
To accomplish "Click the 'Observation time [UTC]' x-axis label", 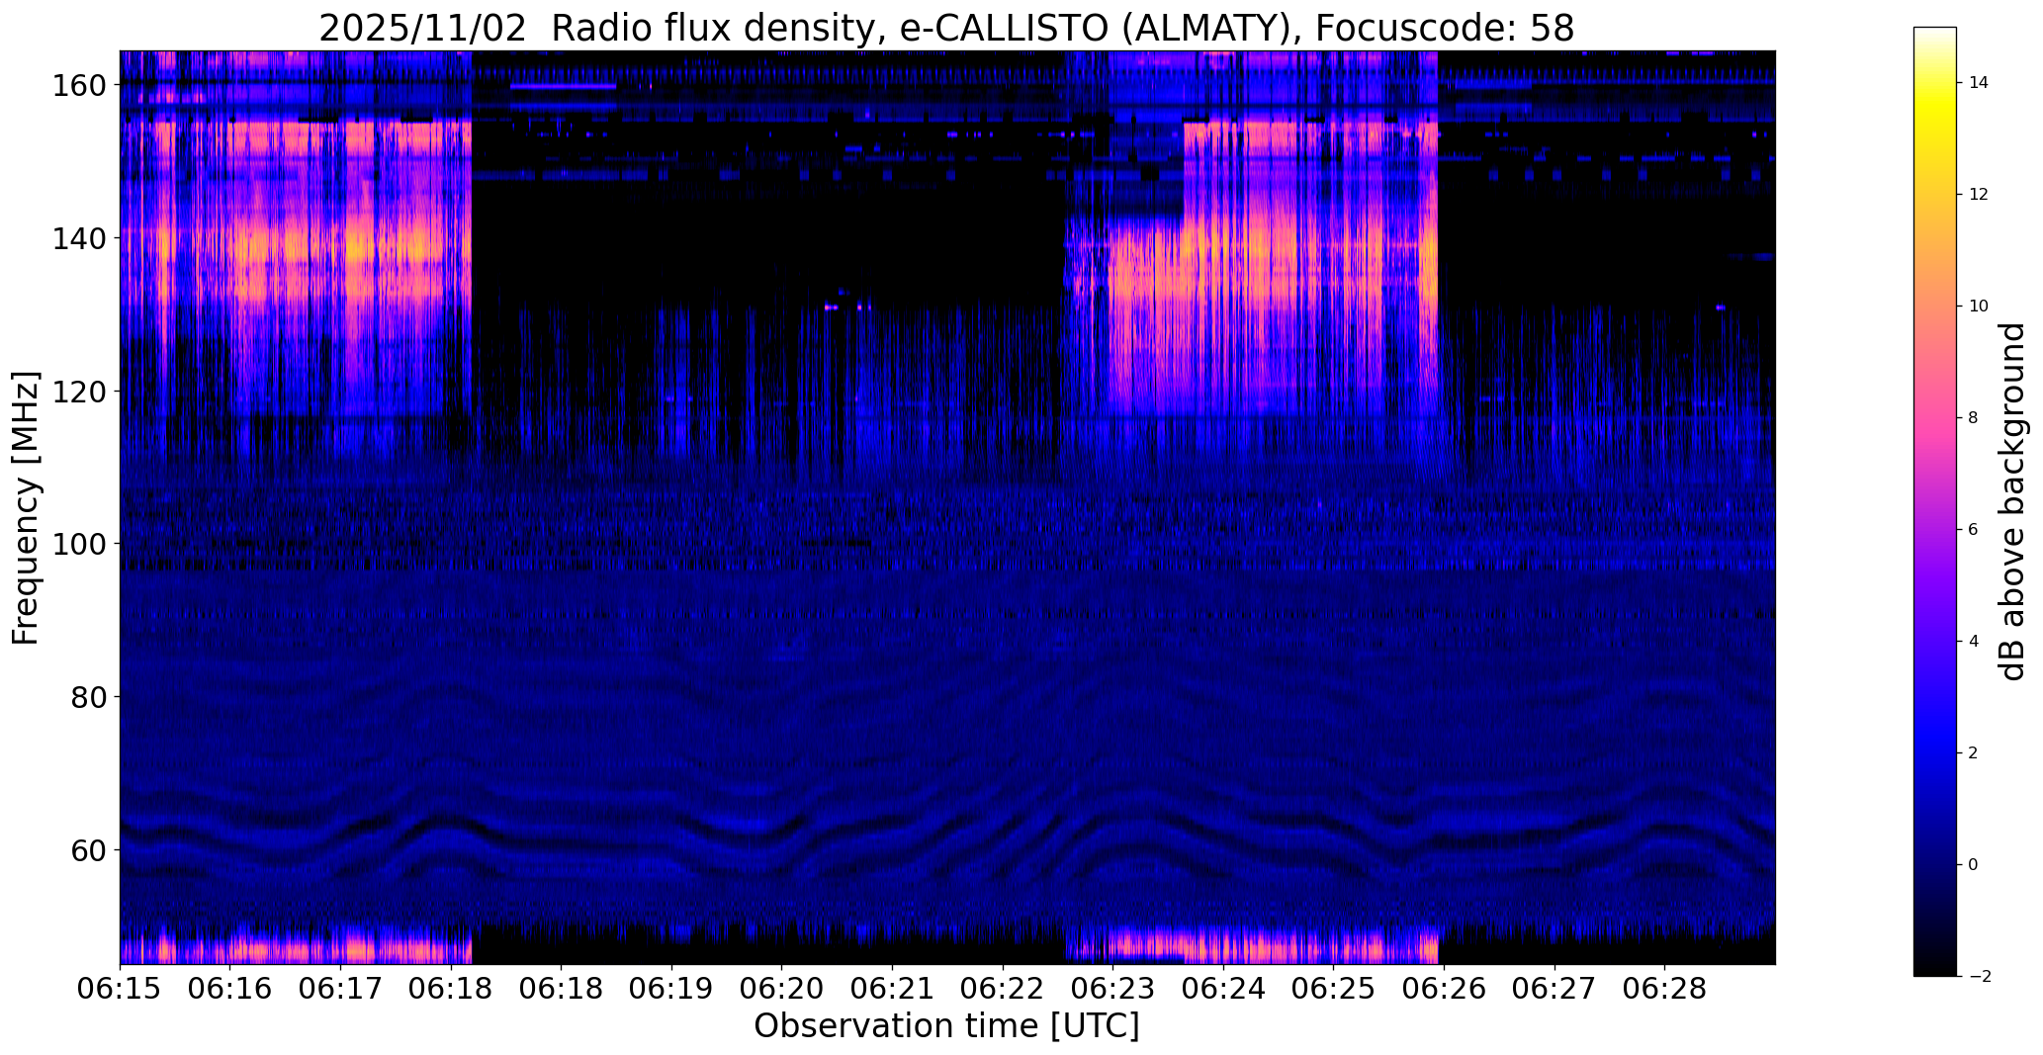I will [946, 1026].
